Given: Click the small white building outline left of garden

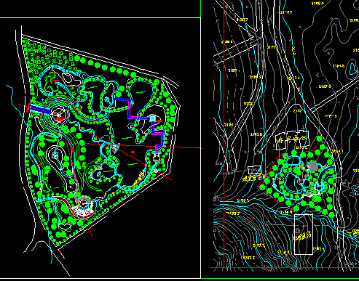Looking at the screenshot, I should click(255, 170).
